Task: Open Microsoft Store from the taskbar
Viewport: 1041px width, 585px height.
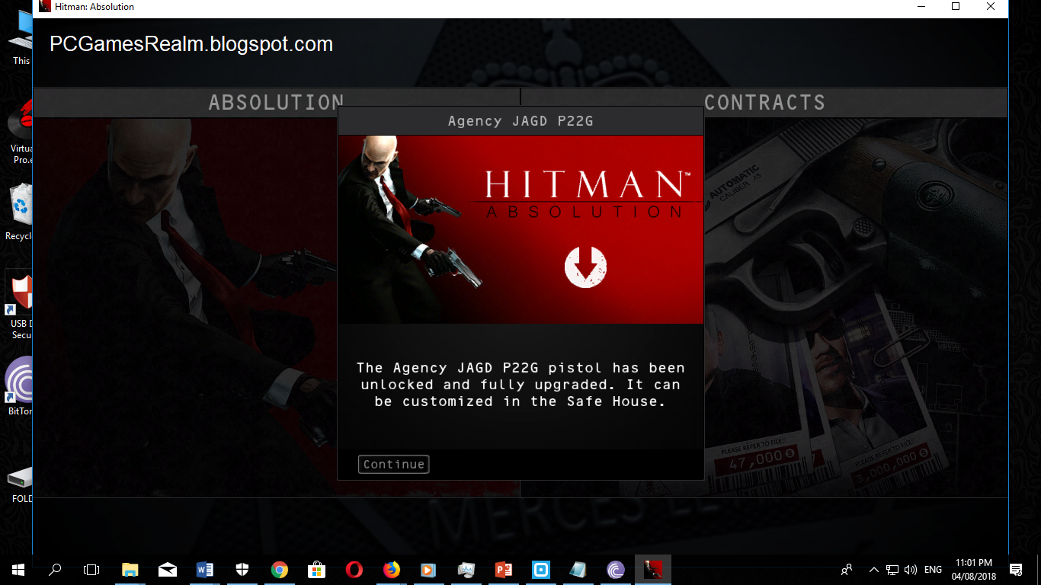Action: pyautogui.click(x=317, y=569)
